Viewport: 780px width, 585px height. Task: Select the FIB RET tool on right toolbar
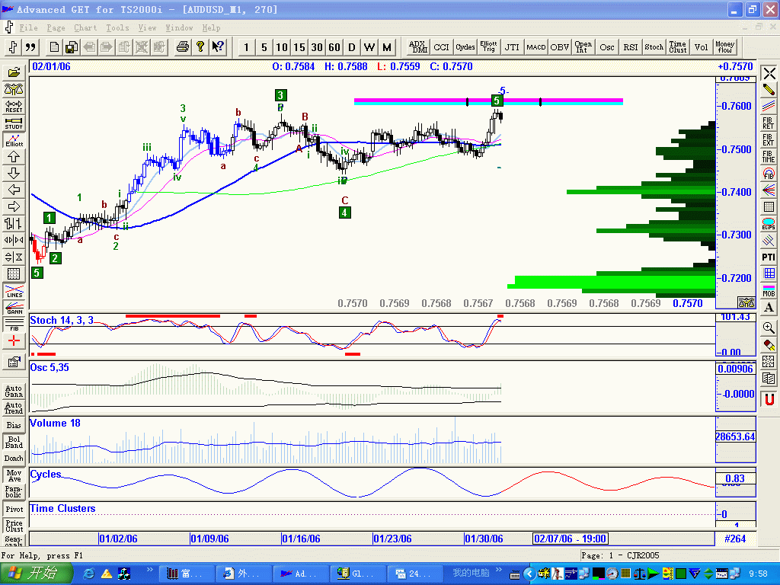[x=769, y=122]
